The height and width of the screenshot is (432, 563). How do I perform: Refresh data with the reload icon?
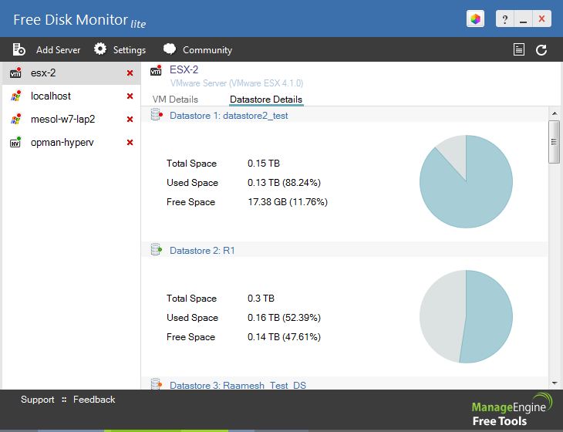pyautogui.click(x=541, y=50)
